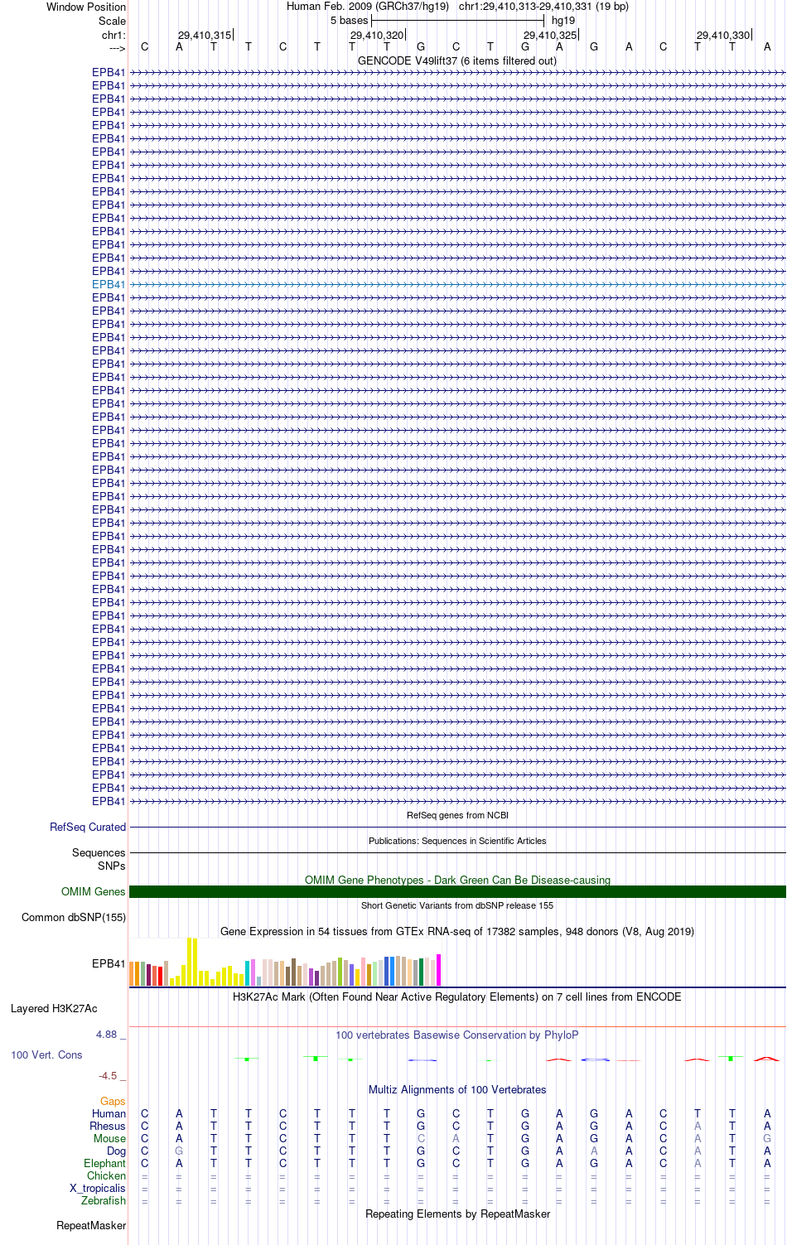Click the chr1:29,410,313-29,410,331 (19 bp) position text

click(x=543, y=6)
